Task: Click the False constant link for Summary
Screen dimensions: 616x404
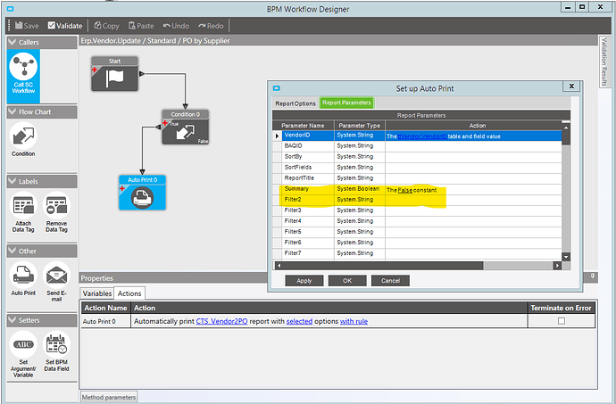Action: (x=405, y=191)
